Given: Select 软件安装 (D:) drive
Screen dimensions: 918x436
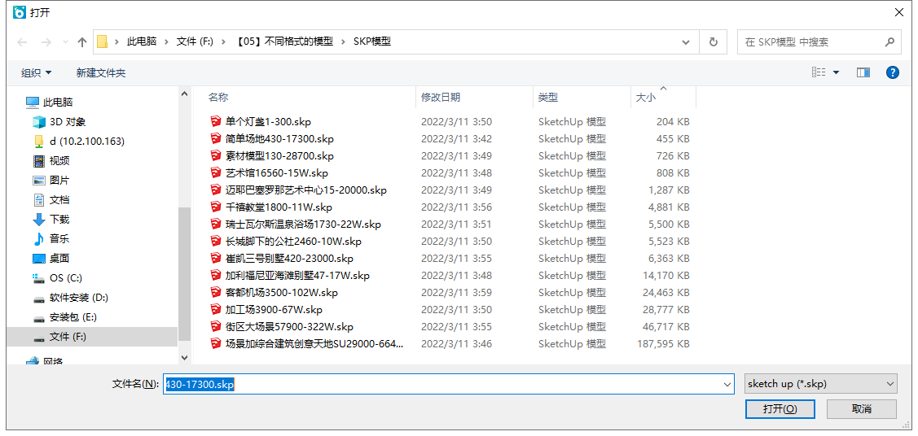Looking at the screenshot, I should coord(78,298).
